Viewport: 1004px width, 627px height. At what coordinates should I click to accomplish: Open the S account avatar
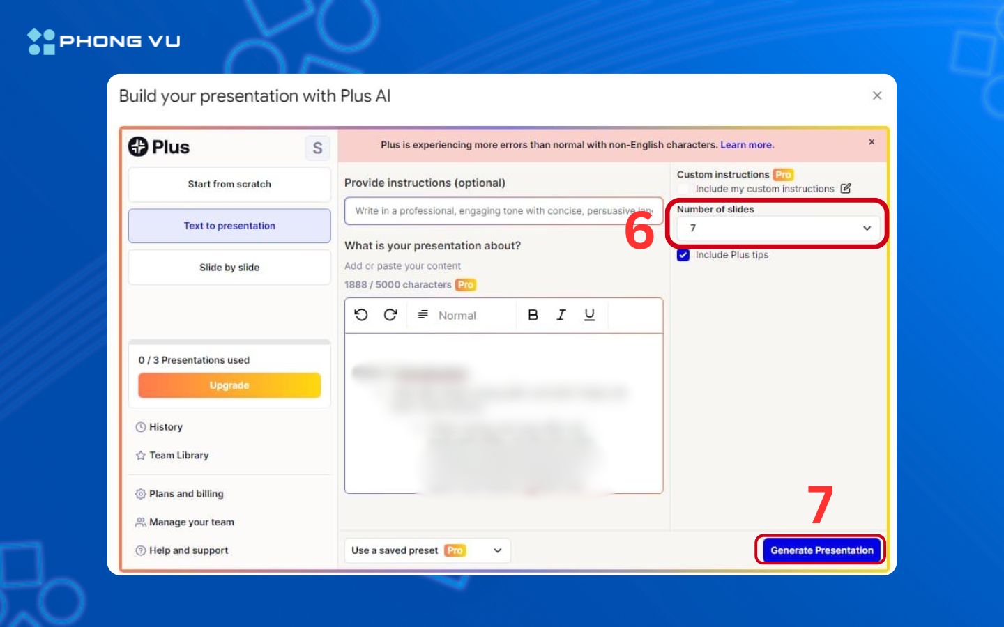tap(317, 148)
